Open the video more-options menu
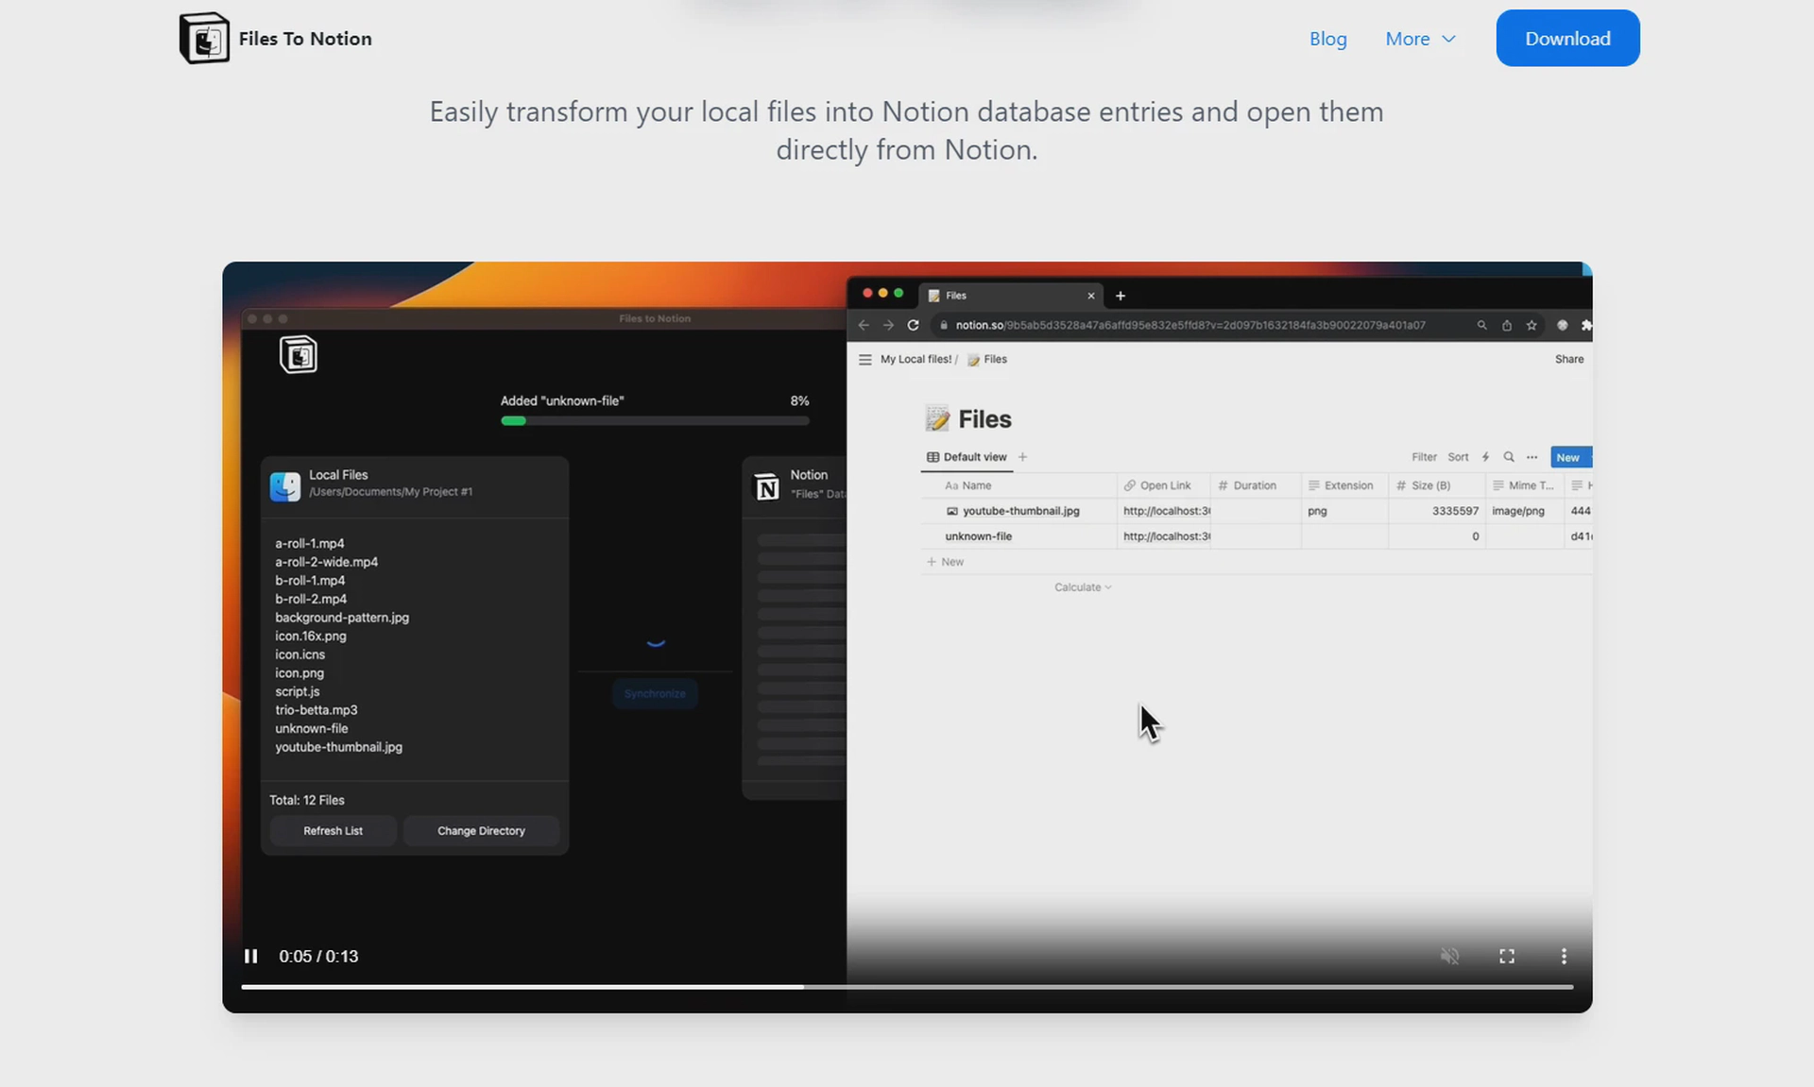1814x1087 pixels. click(1564, 956)
